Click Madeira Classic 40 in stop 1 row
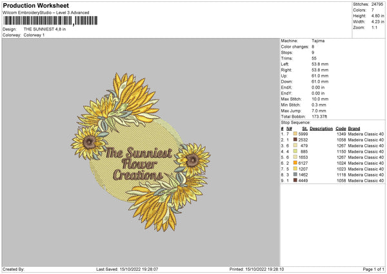 click(x=366, y=134)
